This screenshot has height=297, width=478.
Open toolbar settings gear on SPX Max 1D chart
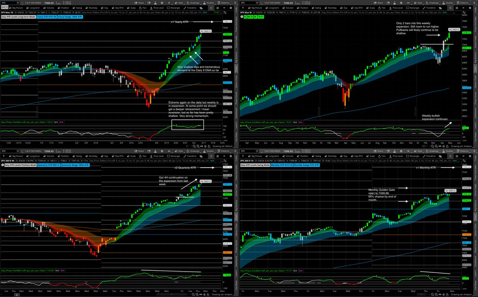(x=231, y=8)
